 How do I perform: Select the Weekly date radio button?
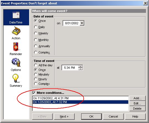click(36, 33)
